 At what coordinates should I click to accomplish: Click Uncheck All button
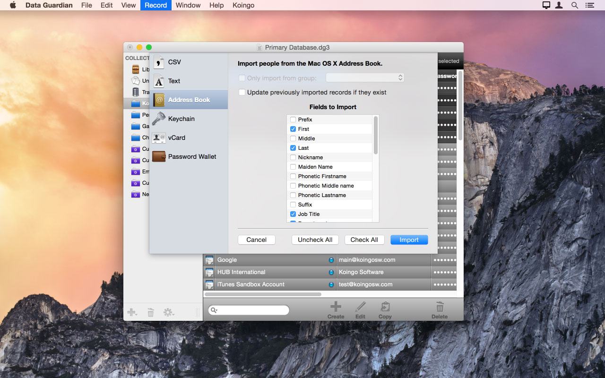pos(315,240)
